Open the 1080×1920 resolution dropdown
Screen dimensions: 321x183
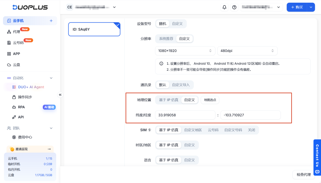185,51
